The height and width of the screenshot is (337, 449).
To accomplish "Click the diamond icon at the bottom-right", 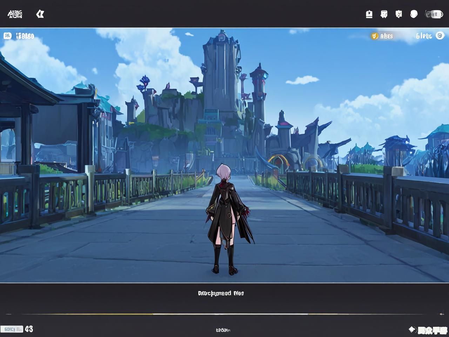I will pyautogui.click(x=412, y=329).
